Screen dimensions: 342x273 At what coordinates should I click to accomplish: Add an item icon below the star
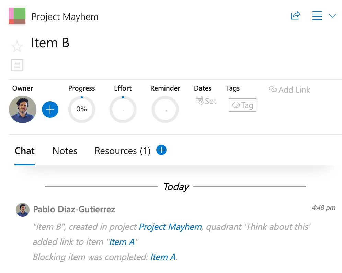click(17, 65)
